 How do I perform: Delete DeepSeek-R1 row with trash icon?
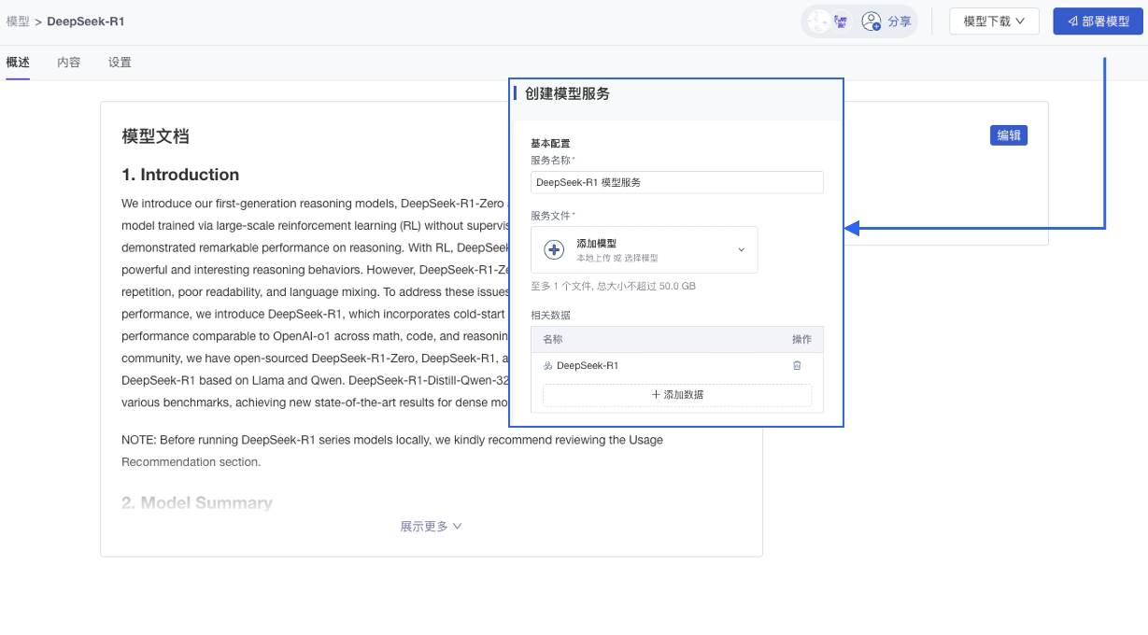797,366
